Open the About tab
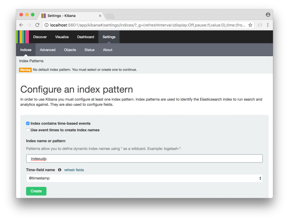The image size is (289, 221). coord(108,50)
